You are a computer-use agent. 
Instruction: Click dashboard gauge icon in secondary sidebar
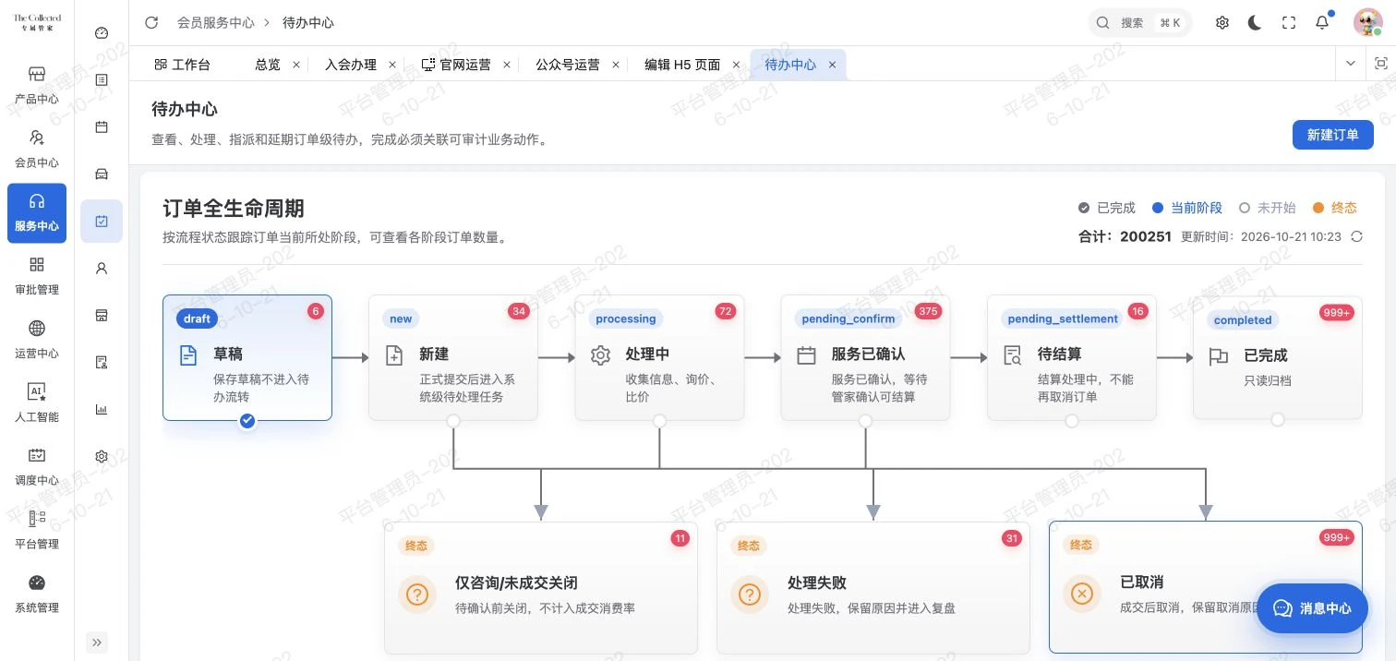point(102,33)
